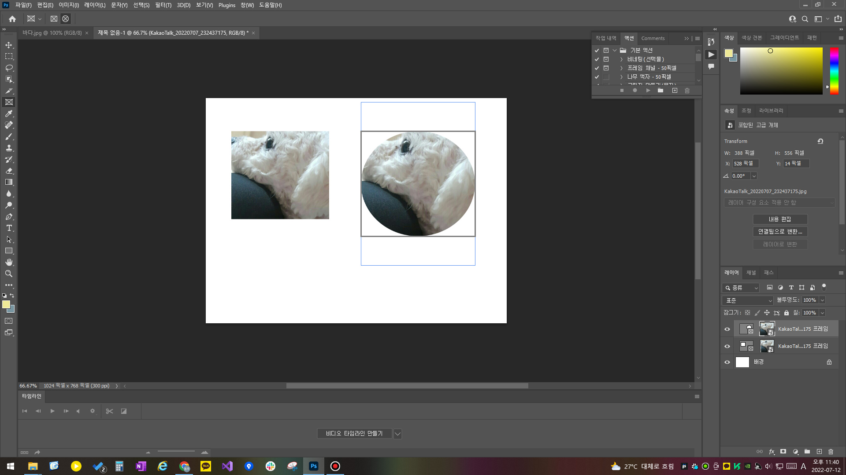Toggle checkmark for 나무 액자 action
Image resolution: width=846 pixels, height=475 pixels.
tap(597, 77)
